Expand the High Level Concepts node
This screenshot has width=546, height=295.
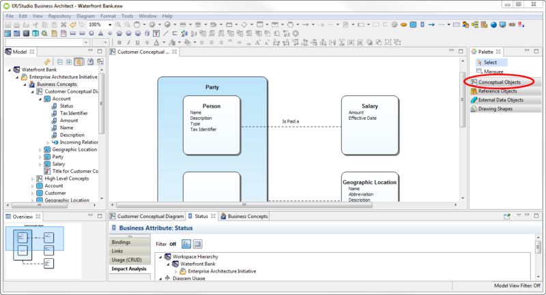tap(32, 179)
